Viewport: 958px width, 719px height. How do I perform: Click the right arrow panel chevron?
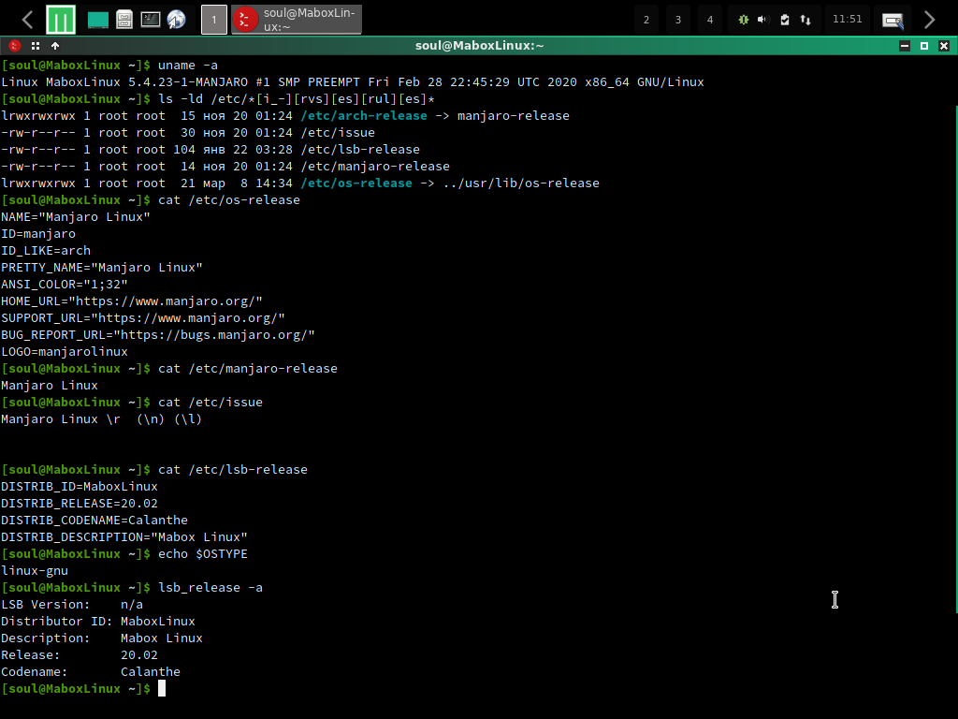[x=929, y=20]
